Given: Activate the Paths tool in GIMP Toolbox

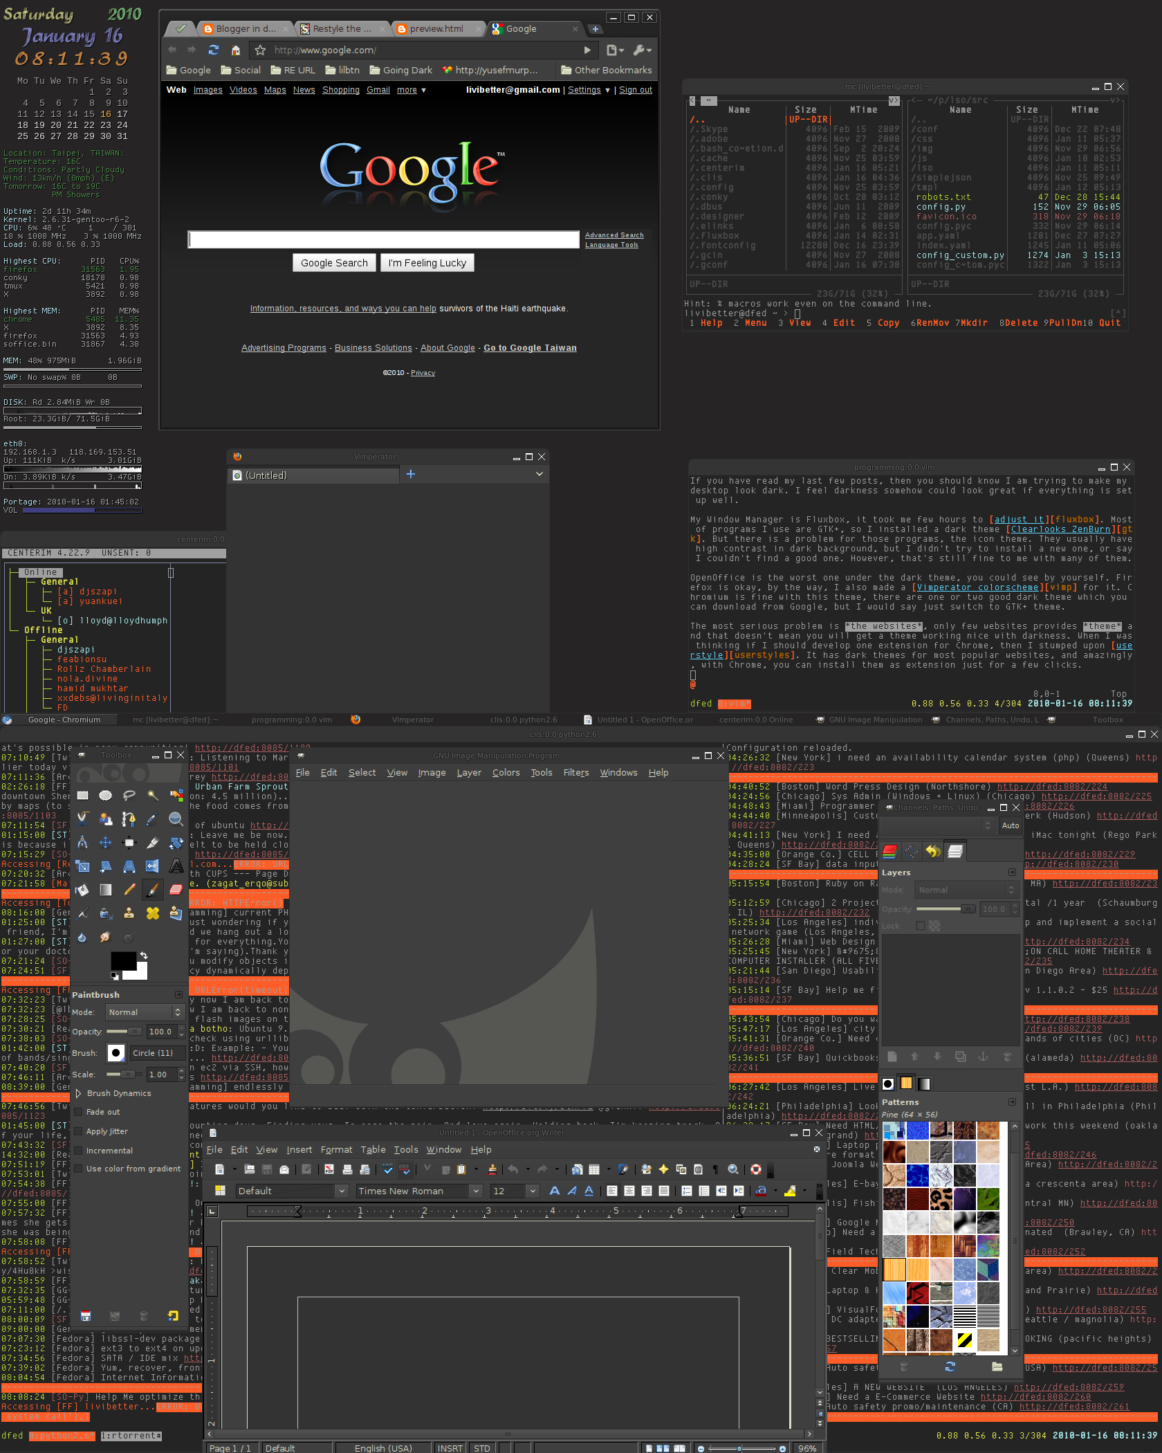Looking at the screenshot, I should (x=129, y=819).
